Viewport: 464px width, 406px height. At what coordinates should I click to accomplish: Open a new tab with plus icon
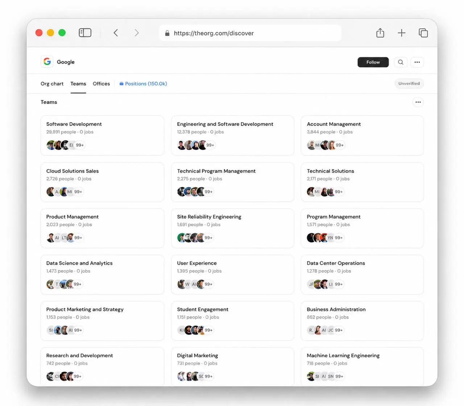[401, 33]
